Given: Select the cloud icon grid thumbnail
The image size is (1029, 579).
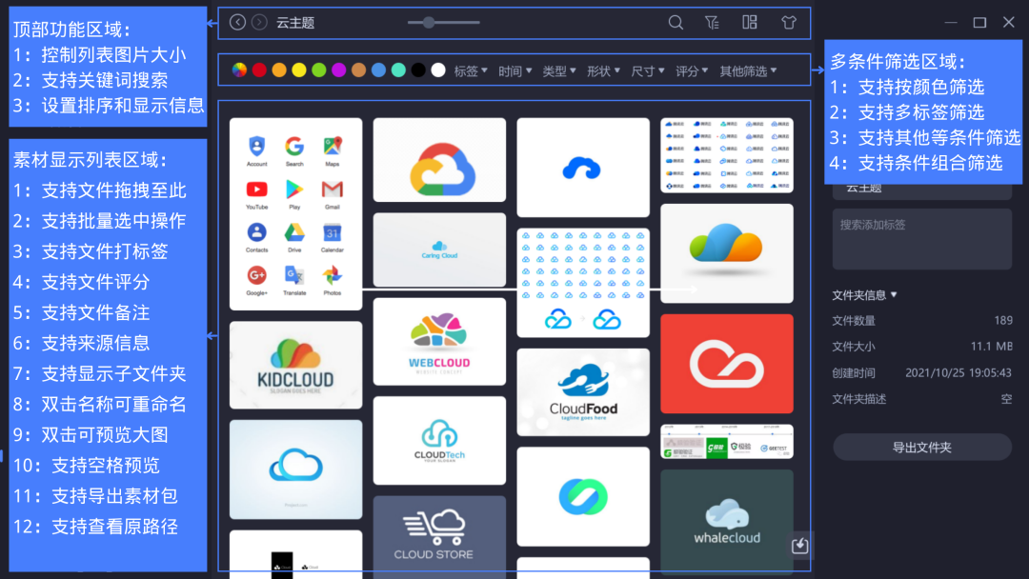Looking at the screenshot, I should (x=583, y=283).
